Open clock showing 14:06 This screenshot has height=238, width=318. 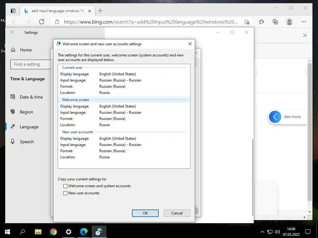point(291,232)
